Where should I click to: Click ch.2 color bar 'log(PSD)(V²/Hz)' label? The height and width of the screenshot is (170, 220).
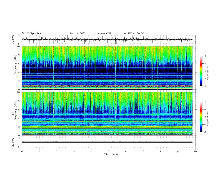click(208, 118)
